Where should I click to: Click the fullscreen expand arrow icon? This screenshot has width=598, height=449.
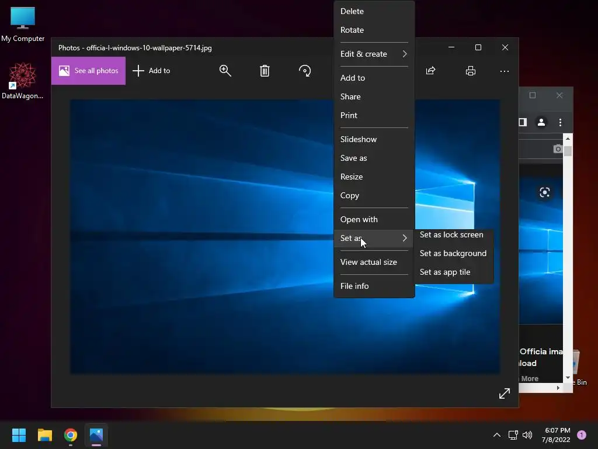tap(505, 393)
